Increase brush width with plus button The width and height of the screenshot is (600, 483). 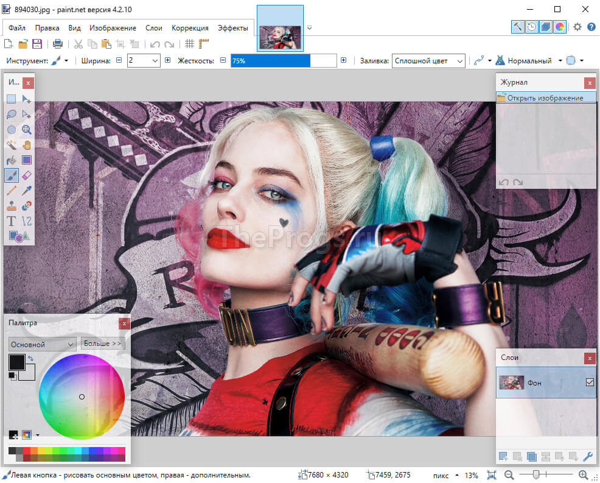coord(167,60)
